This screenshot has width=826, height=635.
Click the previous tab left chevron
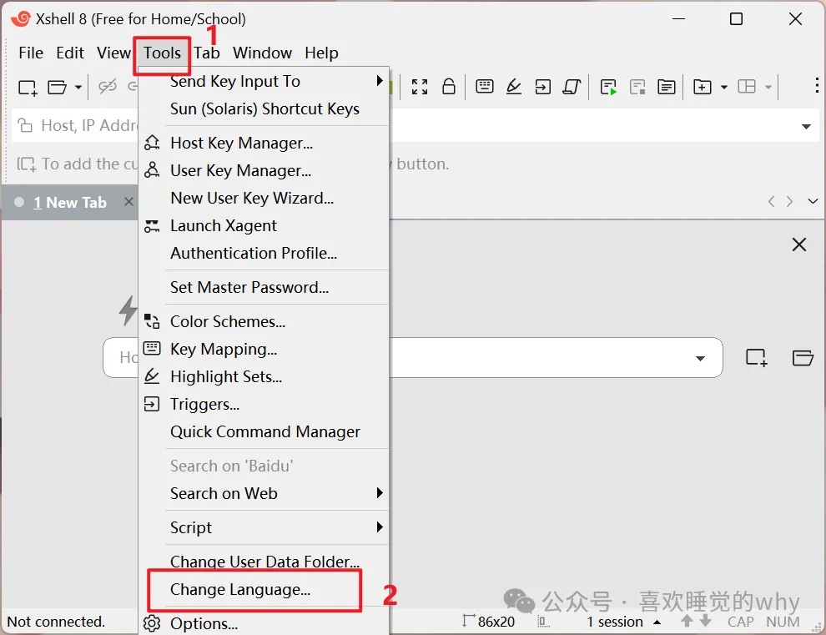(771, 201)
